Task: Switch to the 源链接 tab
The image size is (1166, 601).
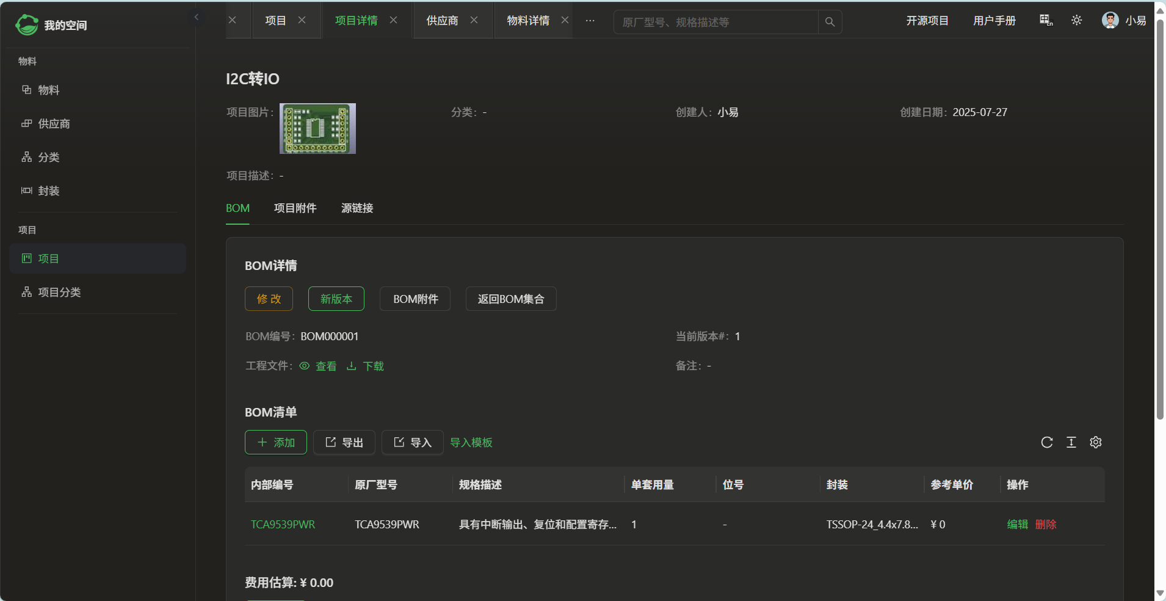Action: (357, 208)
